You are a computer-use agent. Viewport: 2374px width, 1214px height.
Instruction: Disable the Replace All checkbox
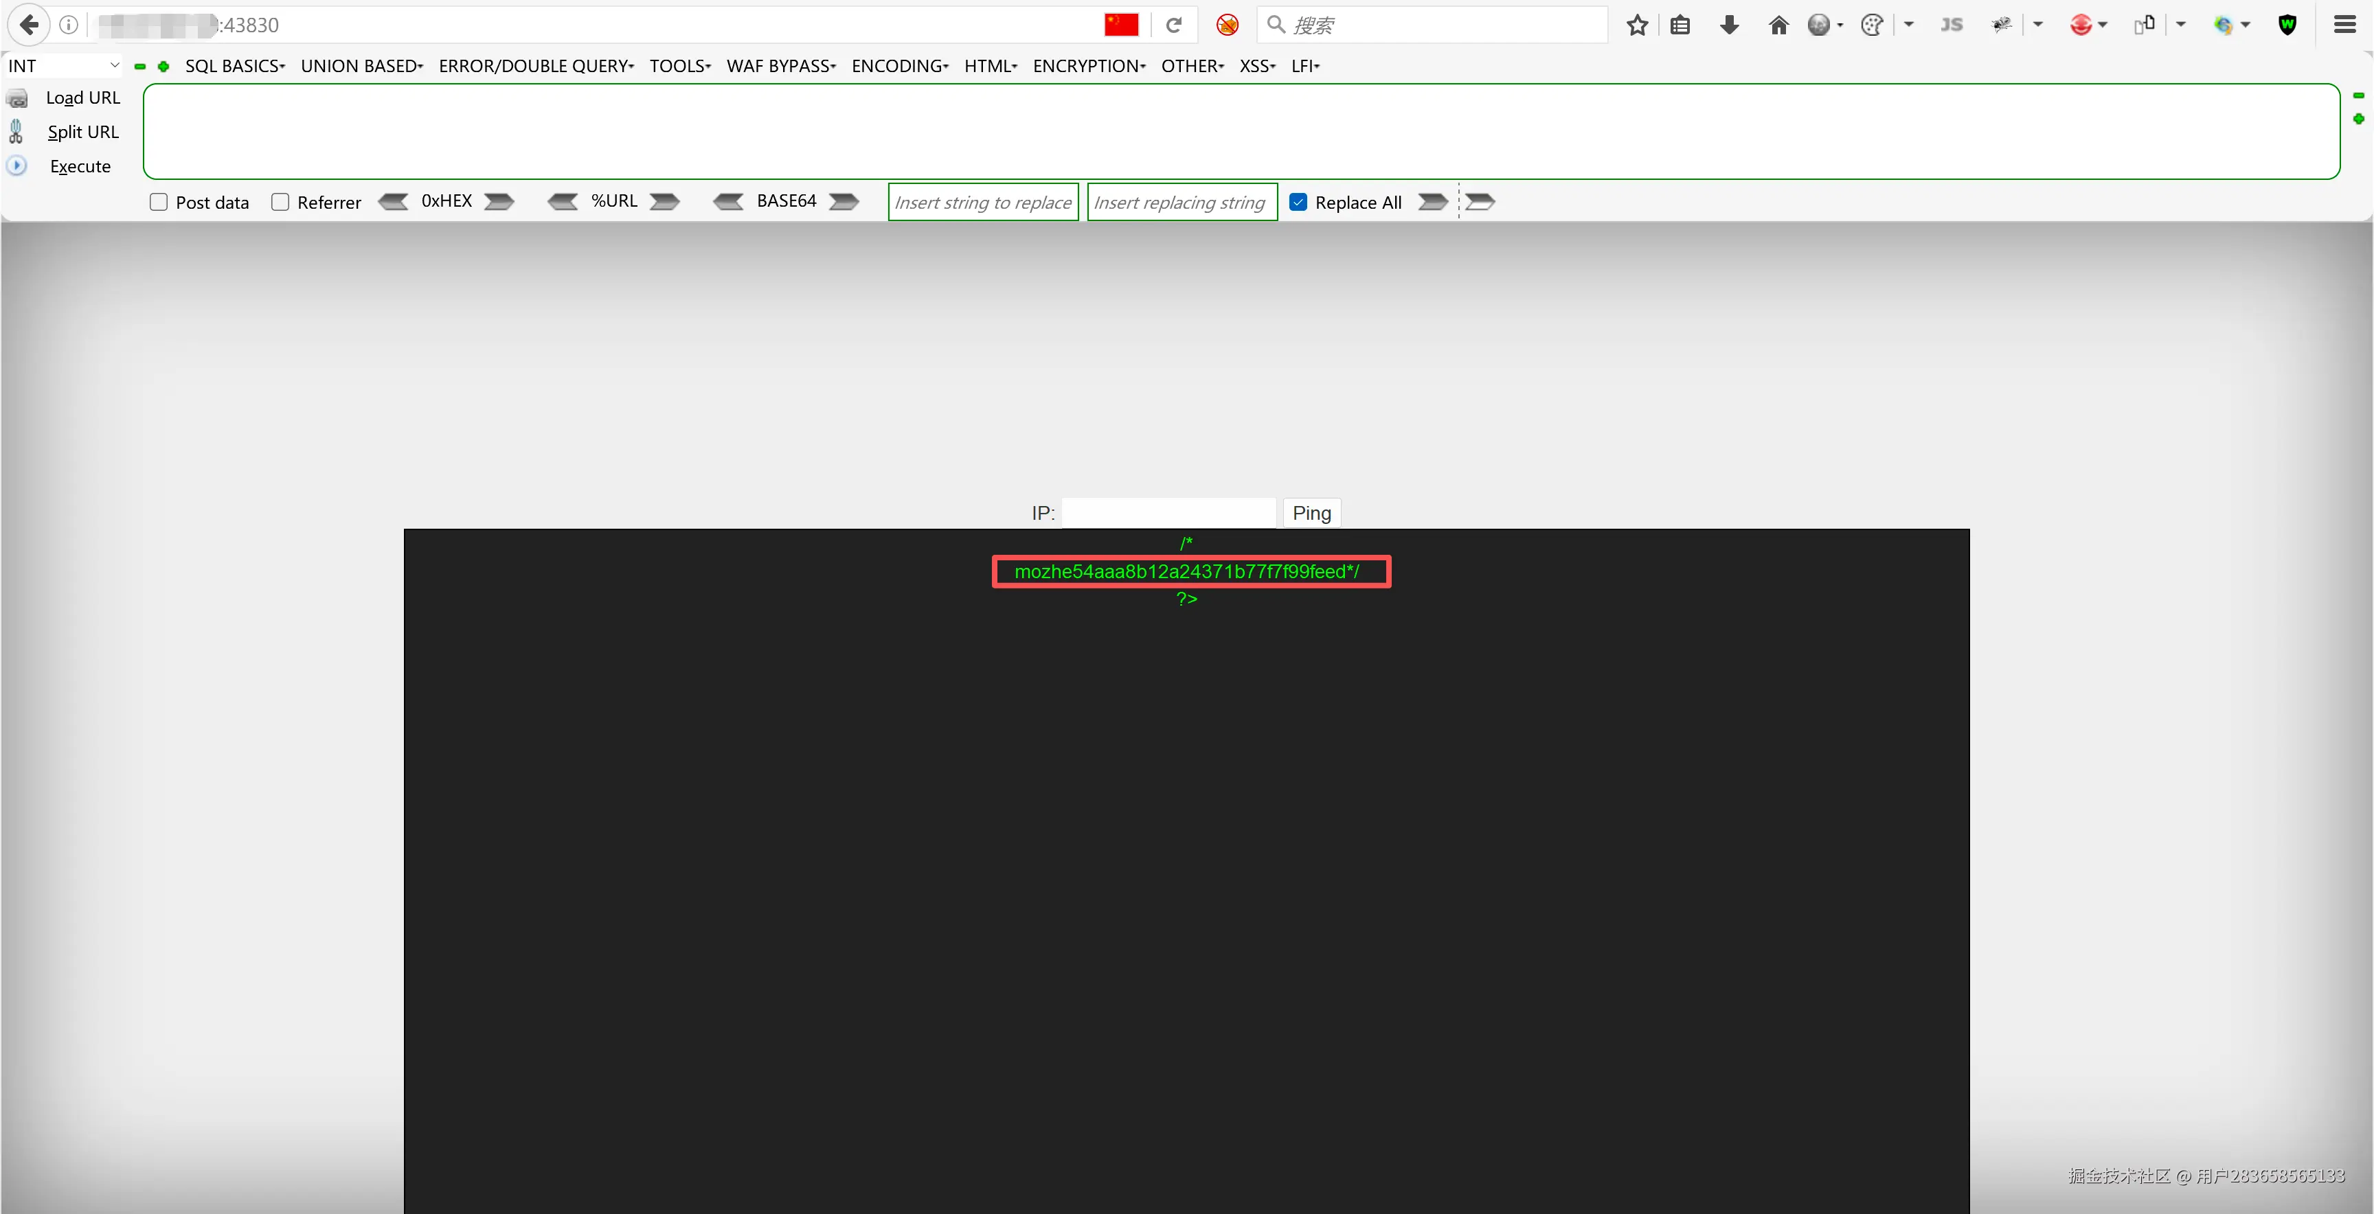point(1298,202)
